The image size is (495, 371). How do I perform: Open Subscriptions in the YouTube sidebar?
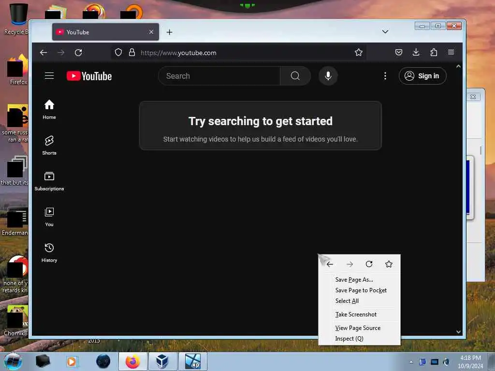49,181
